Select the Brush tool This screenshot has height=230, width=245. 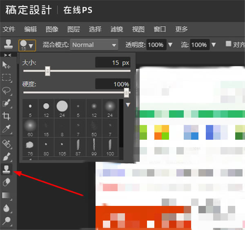coord(7,156)
